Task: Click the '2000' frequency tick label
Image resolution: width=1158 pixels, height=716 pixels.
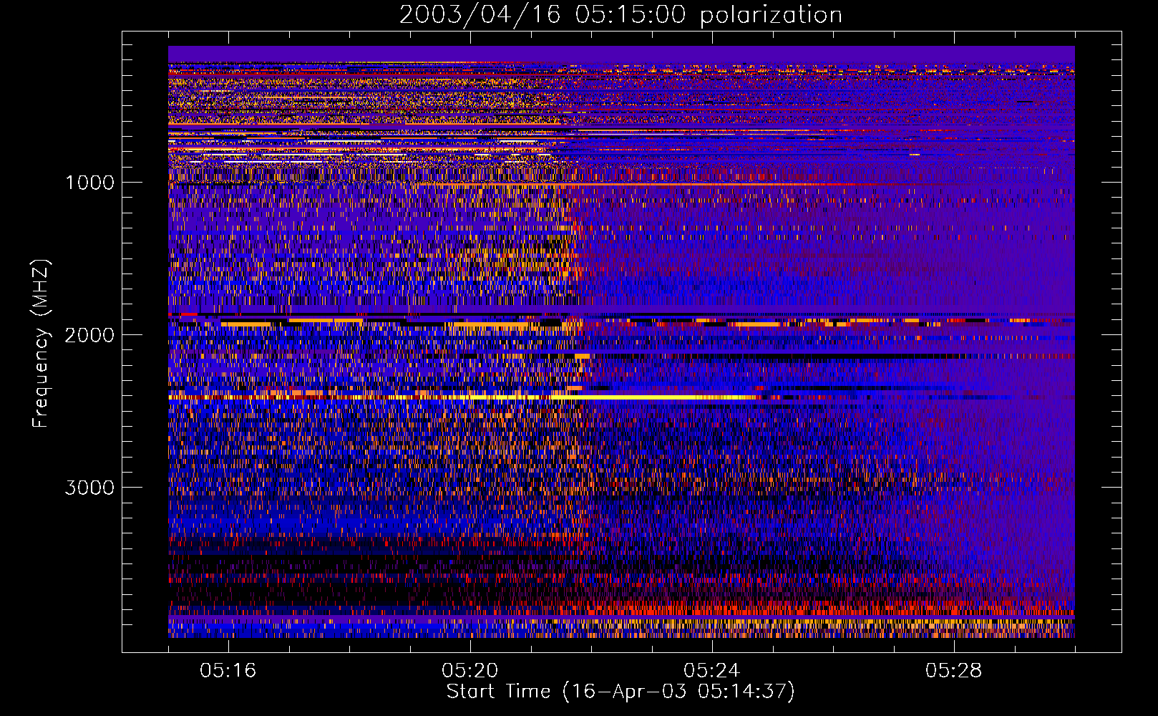Action: [x=89, y=335]
